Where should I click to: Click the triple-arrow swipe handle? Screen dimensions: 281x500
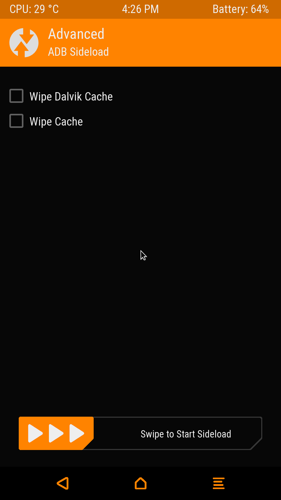click(56, 433)
